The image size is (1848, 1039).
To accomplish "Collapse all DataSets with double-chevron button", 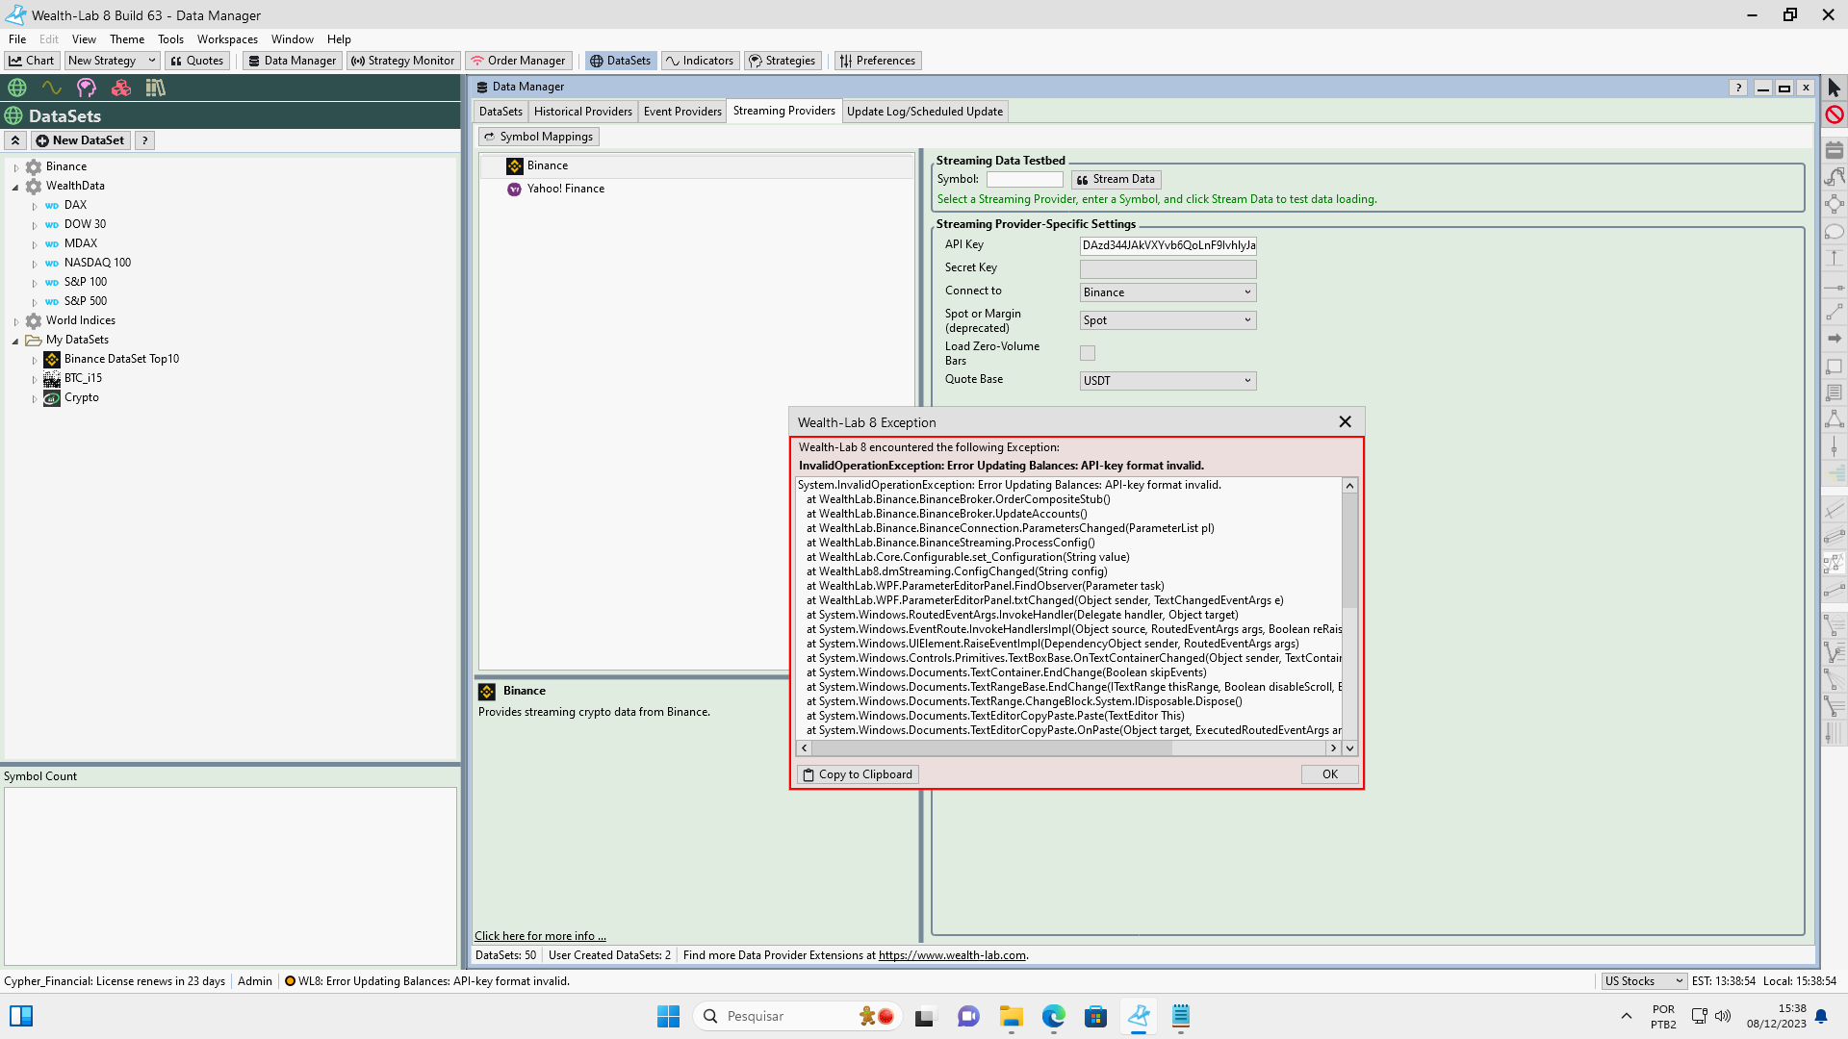I will coord(15,140).
